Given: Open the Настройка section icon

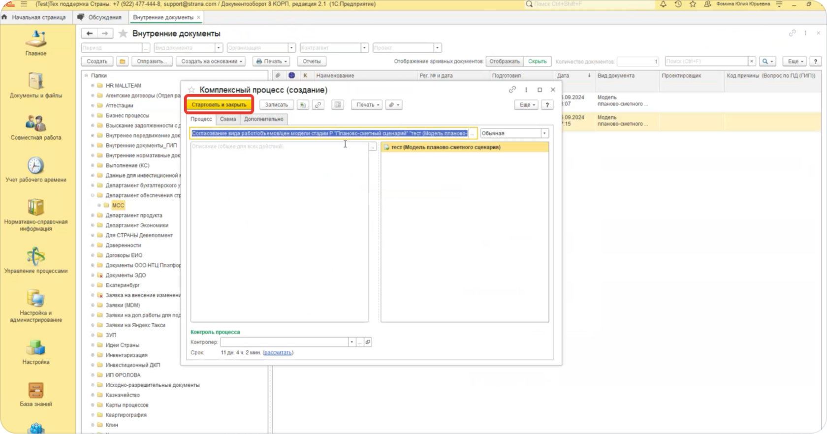Looking at the screenshot, I should coord(36,352).
